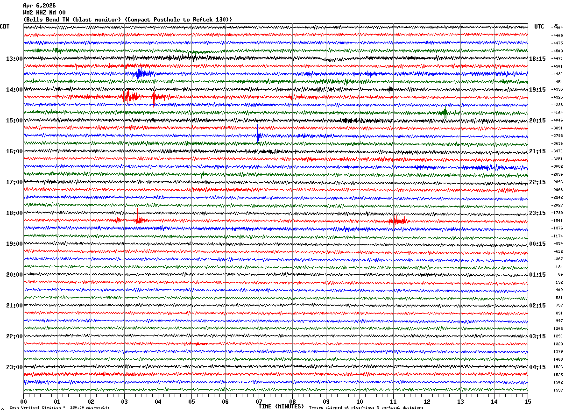Click minute tick label '10' on the time axis
The image size is (565, 414).
(360, 401)
